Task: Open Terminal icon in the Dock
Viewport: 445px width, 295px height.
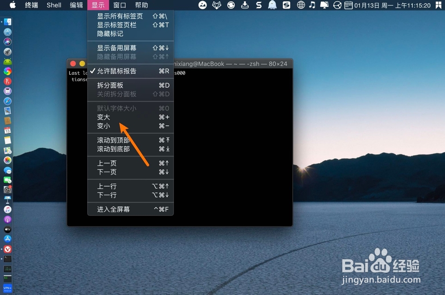Action: 8,259
